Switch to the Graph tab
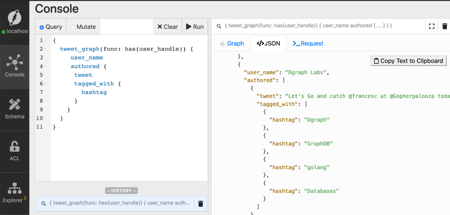The image size is (450, 215). (232, 43)
